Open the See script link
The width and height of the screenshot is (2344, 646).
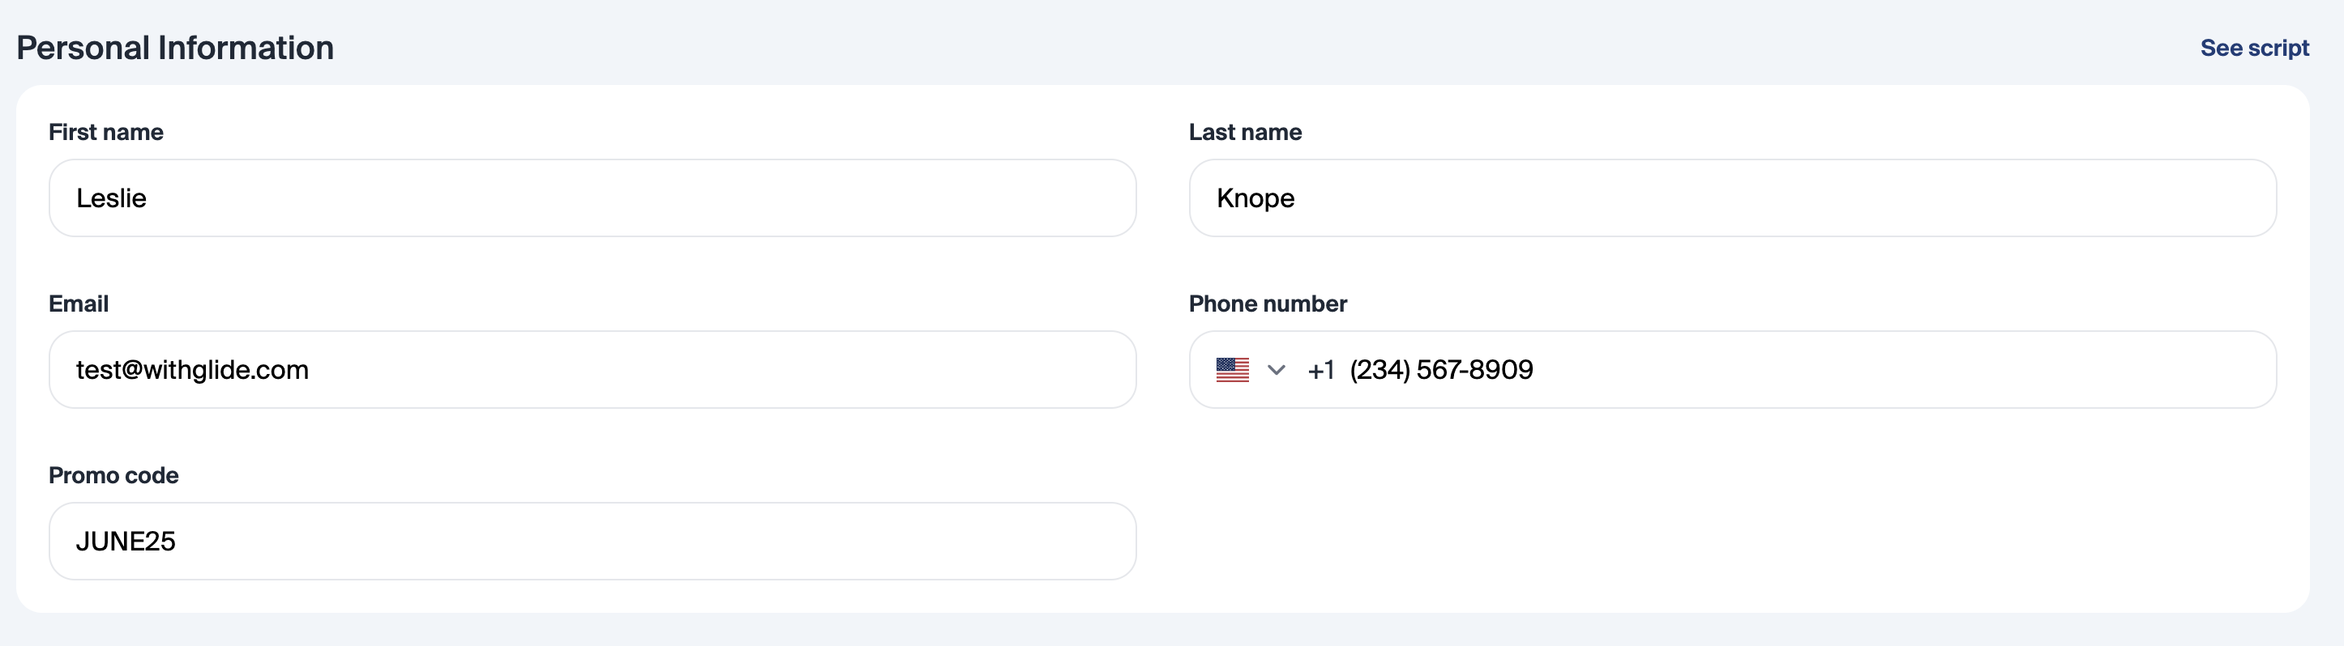2254,48
